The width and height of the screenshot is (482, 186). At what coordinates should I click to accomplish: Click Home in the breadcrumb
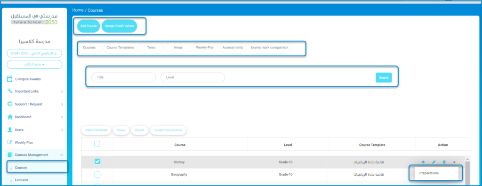coord(78,10)
